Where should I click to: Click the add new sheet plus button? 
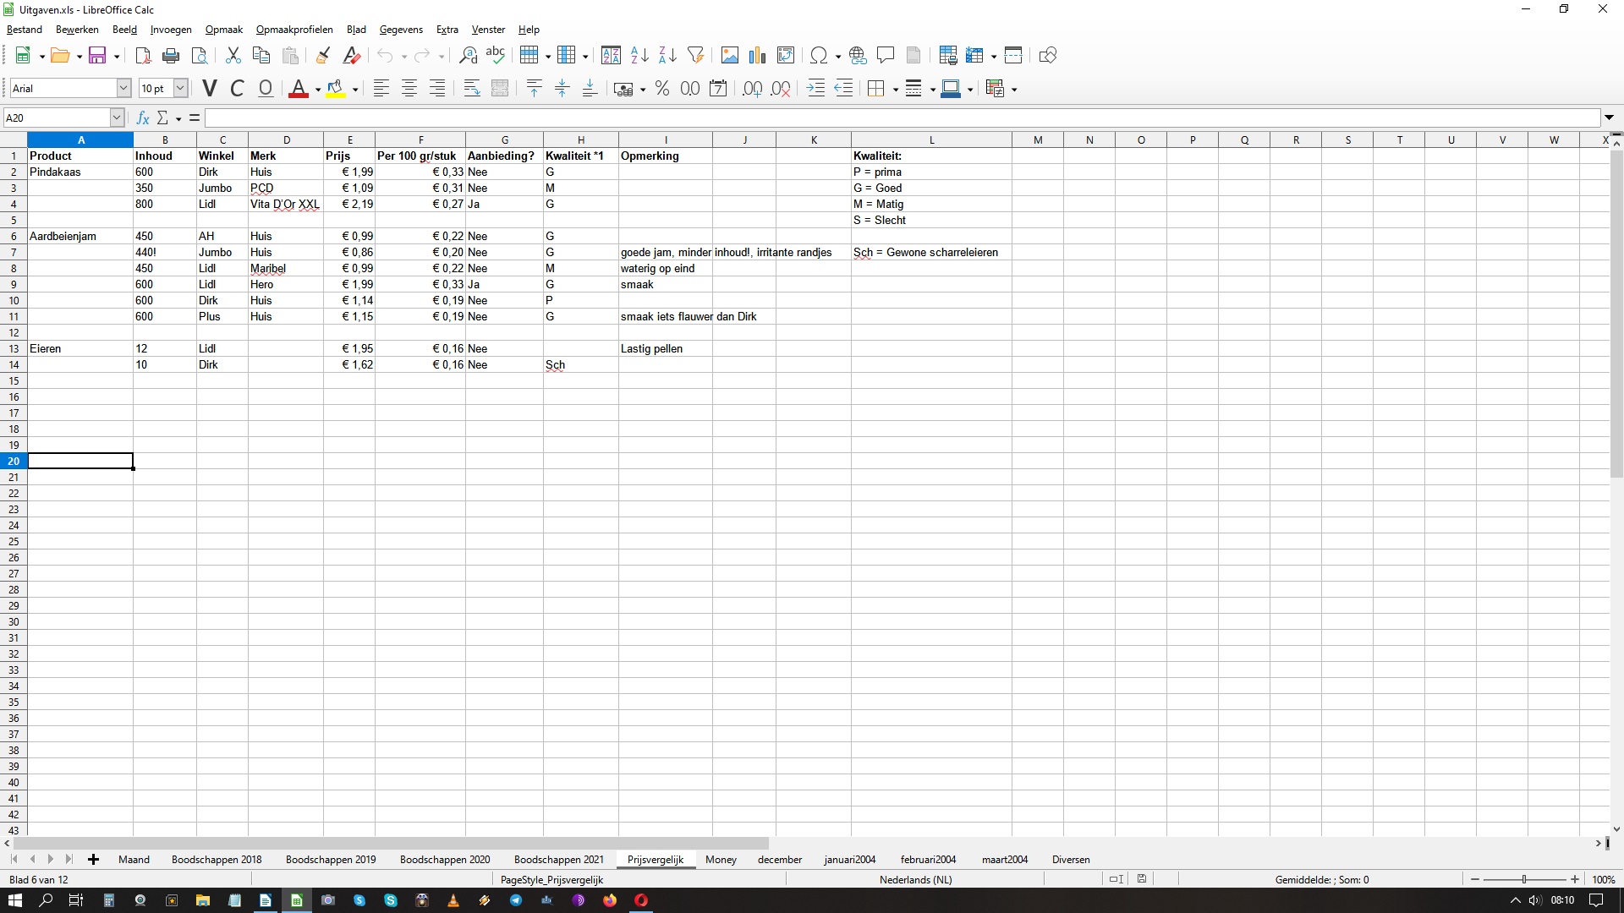(94, 860)
